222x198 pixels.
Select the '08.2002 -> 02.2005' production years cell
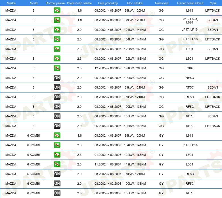[108, 184]
